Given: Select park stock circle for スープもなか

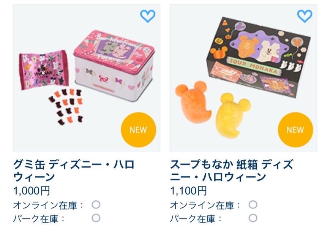Looking at the screenshot, I should (253, 218).
